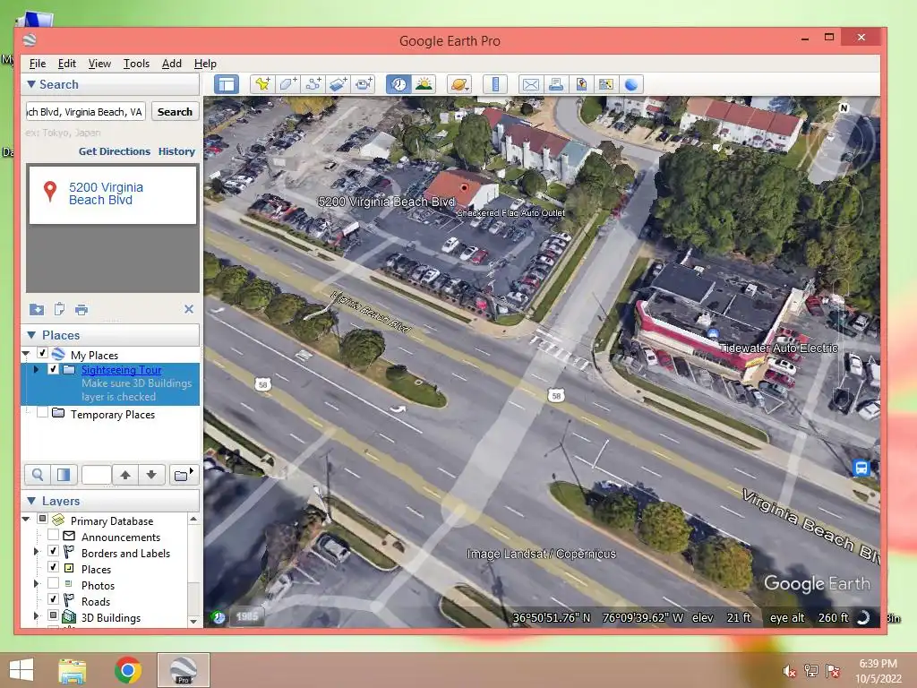Screen dimensions: 917x688
Task: Open the add folder button in Places panel
Action: click(184, 475)
